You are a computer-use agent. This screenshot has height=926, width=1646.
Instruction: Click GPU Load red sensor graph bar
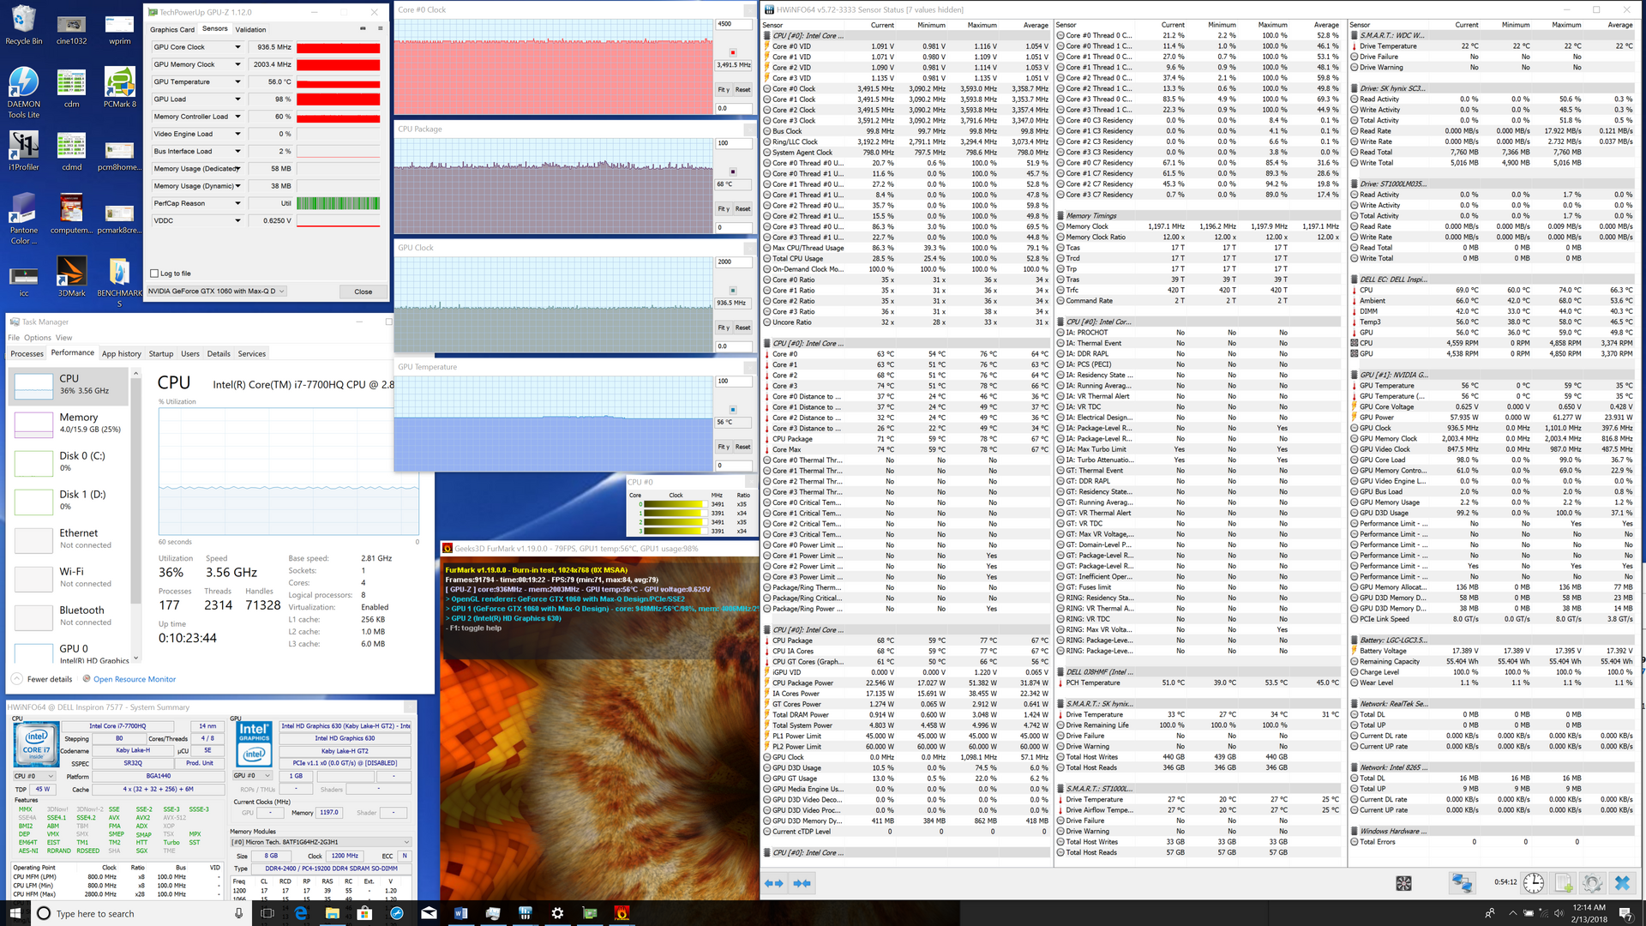pos(338,99)
